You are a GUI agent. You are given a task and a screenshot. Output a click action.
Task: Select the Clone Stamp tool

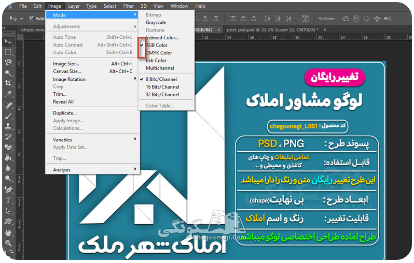(x=8, y=126)
